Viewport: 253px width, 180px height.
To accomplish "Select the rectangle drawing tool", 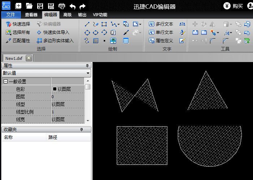I will point(104,24).
